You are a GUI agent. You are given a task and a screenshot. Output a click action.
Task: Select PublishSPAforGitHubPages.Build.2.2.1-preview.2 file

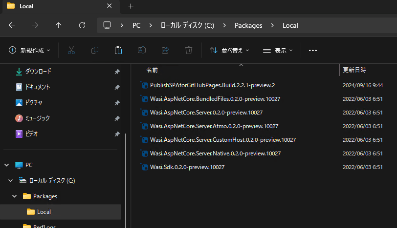point(212,85)
